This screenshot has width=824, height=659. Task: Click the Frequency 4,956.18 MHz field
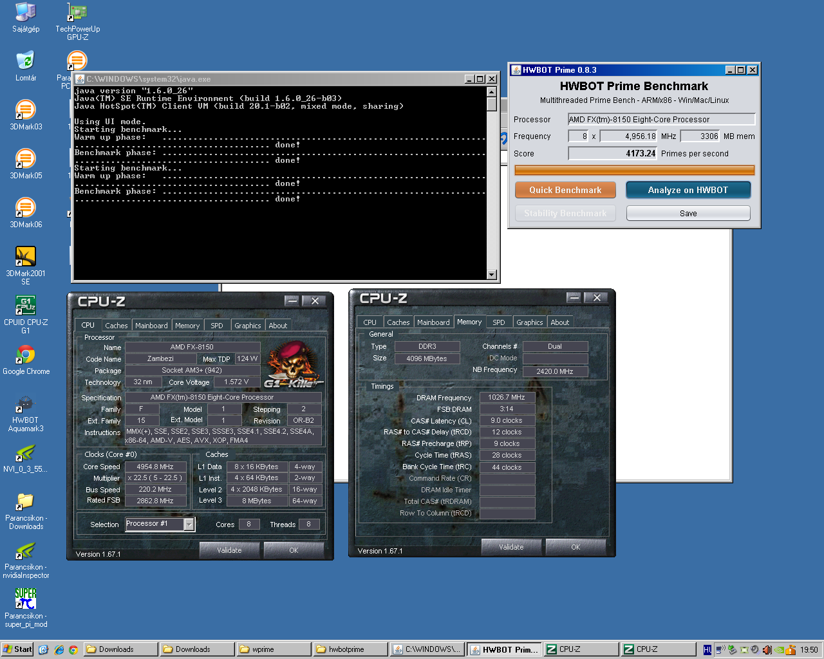click(628, 136)
